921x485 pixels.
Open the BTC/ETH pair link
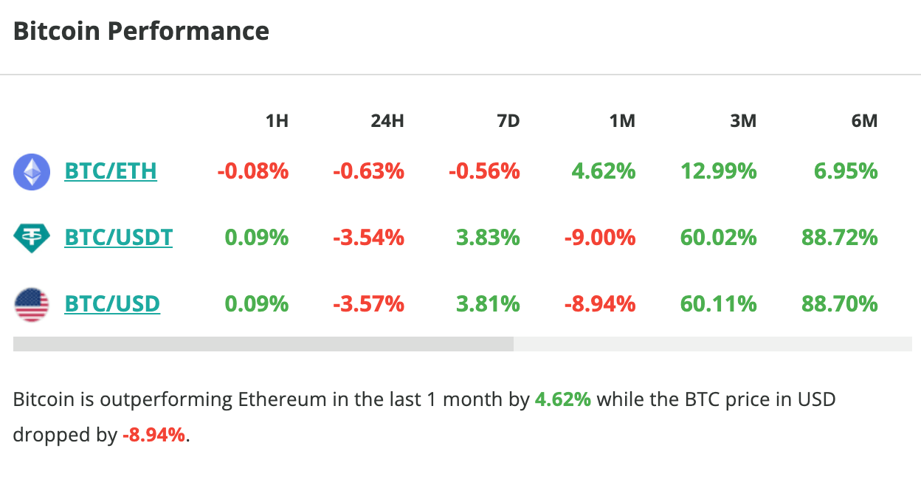111,171
